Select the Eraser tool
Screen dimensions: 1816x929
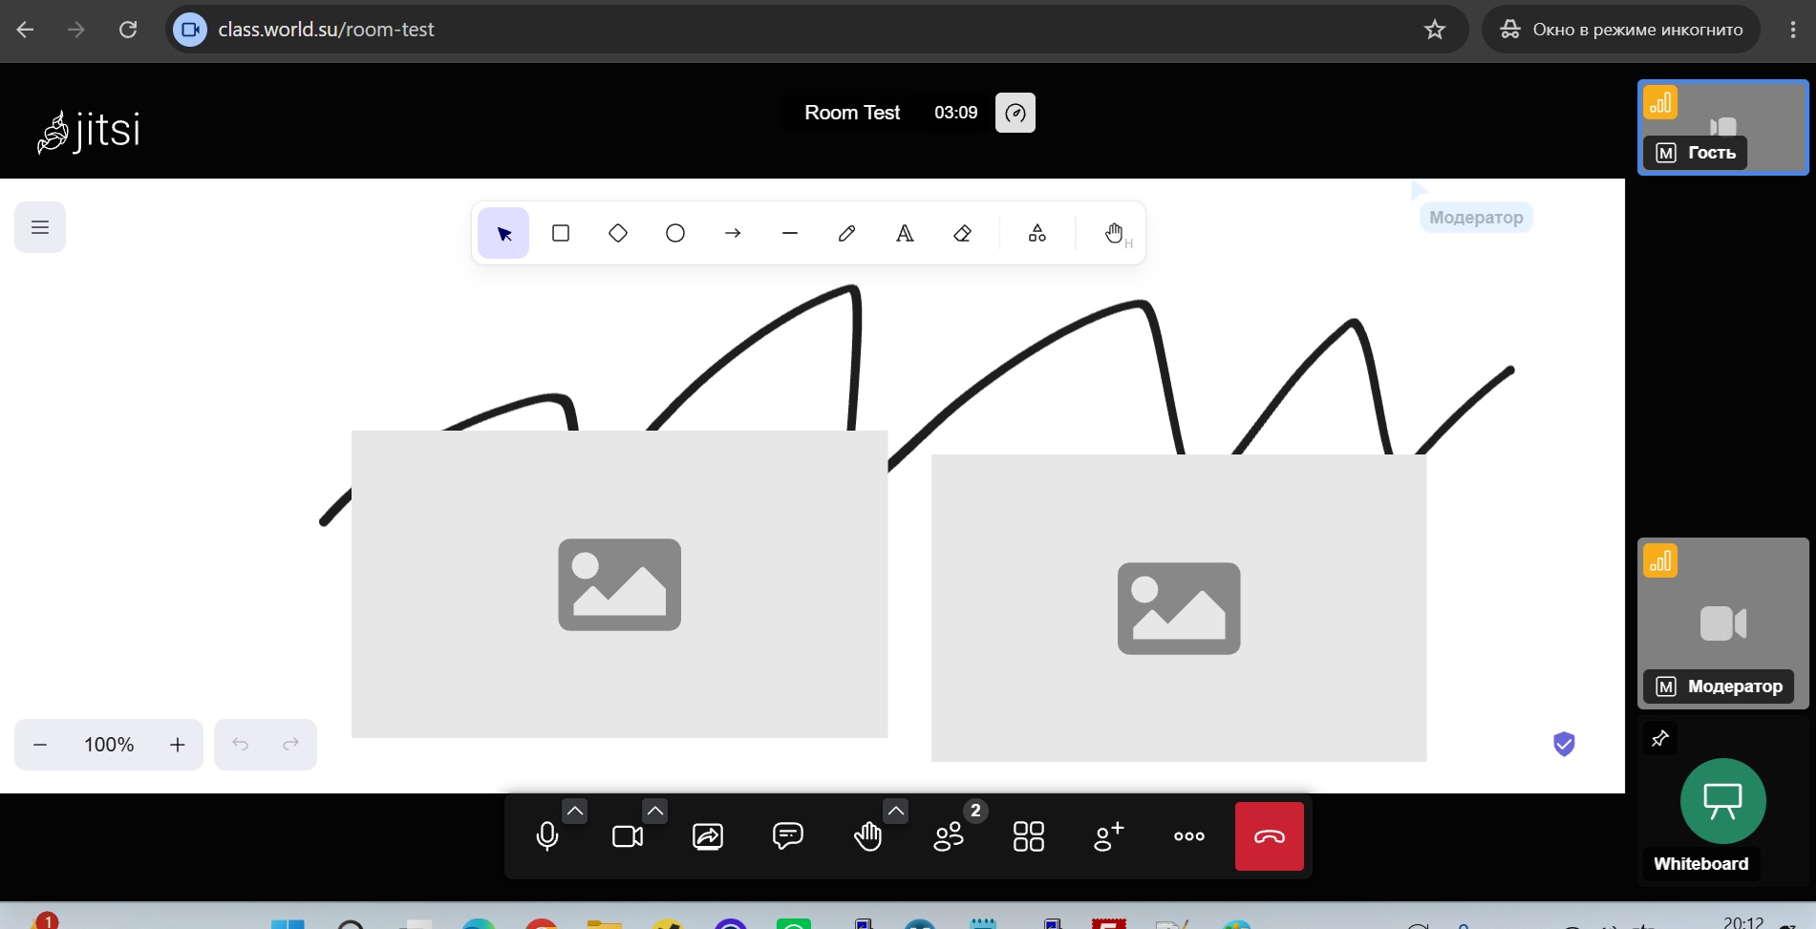[x=962, y=233]
